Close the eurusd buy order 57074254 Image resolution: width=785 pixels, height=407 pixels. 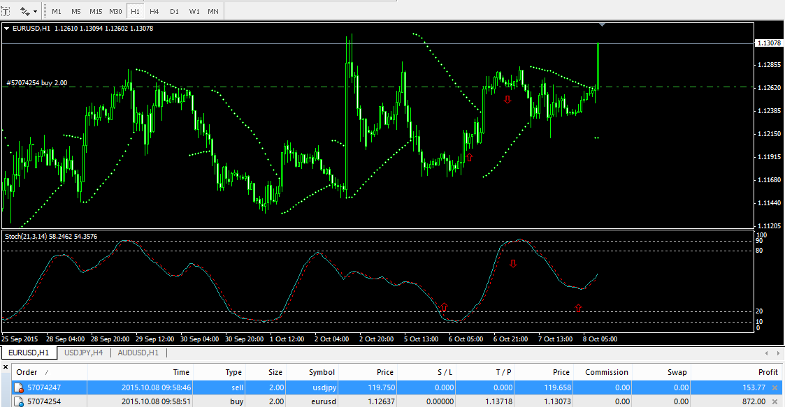pos(774,401)
